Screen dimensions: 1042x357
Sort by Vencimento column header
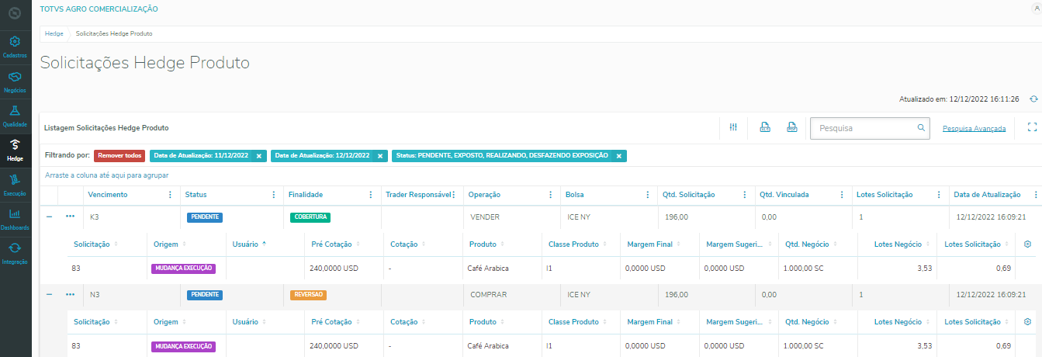[x=108, y=195]
